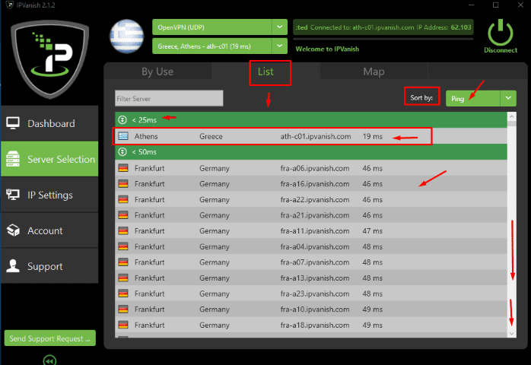Click Send Support Request button
531x365 pixels.
point(49,338)
